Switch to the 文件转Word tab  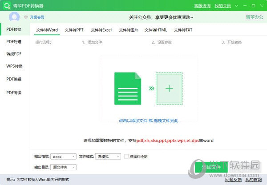click(x=47, y=30)
